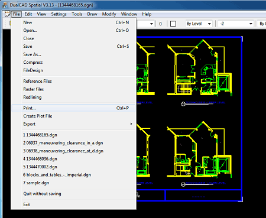Open the Help menu
This screenshot has width=266, height=218.
147,14
